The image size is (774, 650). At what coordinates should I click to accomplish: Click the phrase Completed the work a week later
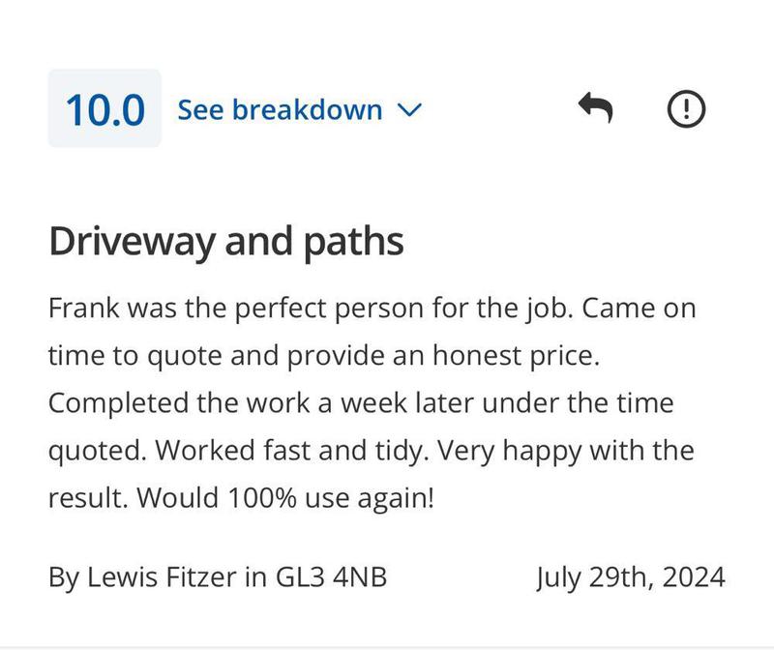pos(239,403)
